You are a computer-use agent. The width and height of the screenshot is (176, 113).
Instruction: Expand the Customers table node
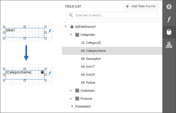pos(71,91)
